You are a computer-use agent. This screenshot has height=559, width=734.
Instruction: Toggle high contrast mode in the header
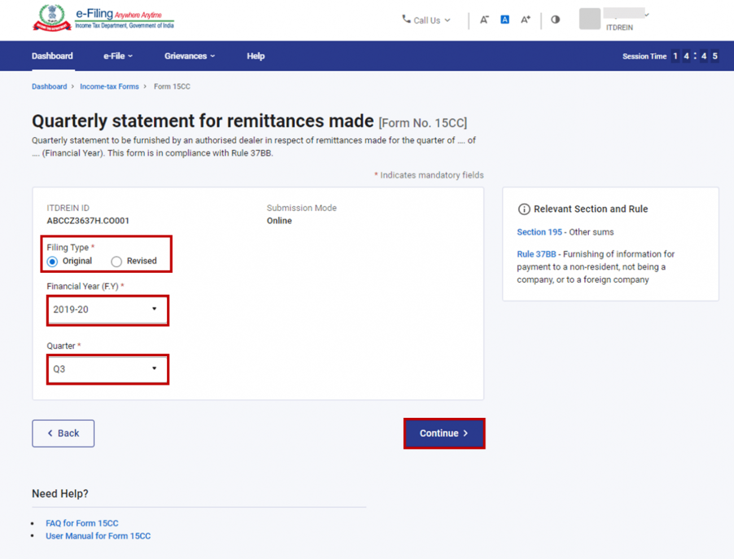(556, 19)
